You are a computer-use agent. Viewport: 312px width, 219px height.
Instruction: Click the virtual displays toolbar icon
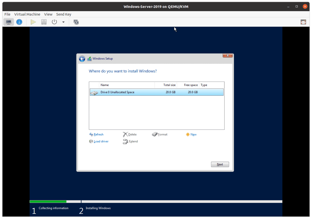[x=76, y=22]
